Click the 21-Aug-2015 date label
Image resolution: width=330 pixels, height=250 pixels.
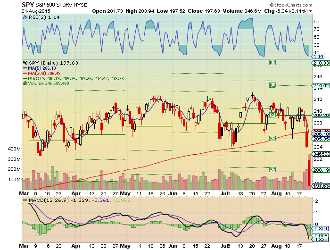point(36,11)
